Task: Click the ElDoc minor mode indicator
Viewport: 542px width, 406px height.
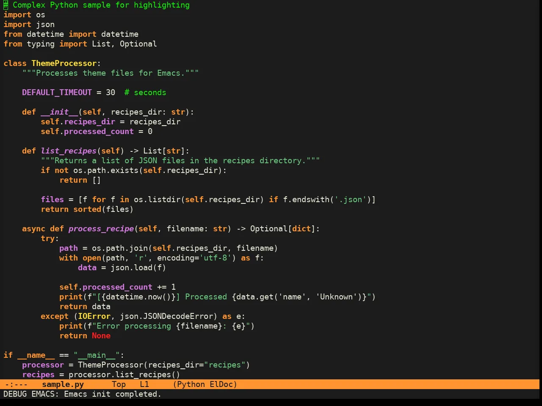Action: coord(221,384)
